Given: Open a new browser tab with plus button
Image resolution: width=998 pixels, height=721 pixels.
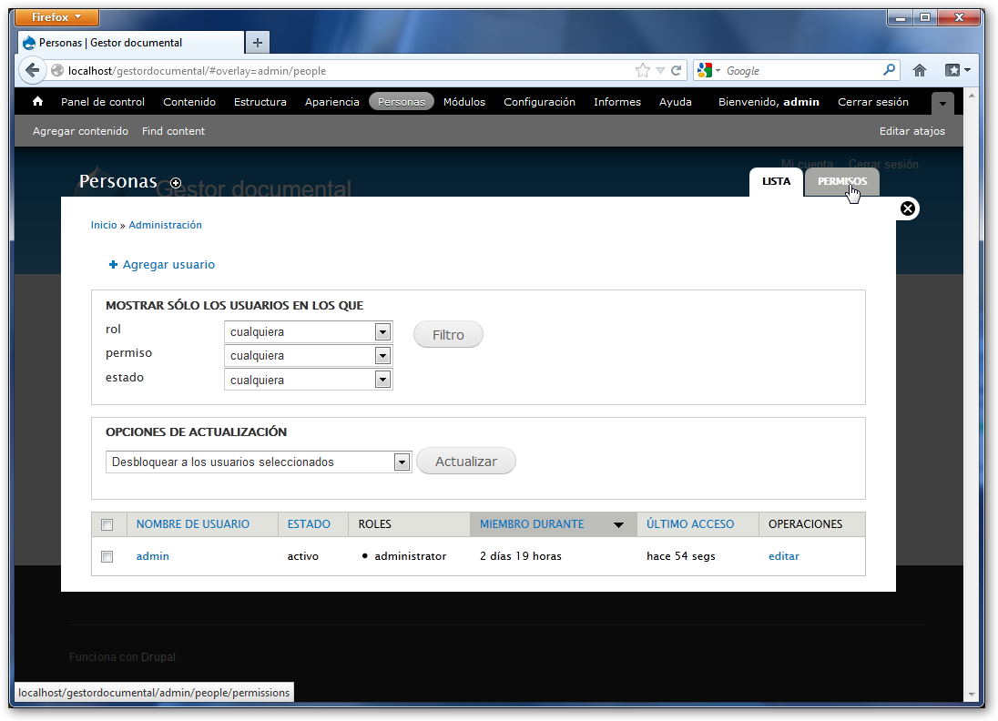Looking at the screenshot, I should click(258, 43).
